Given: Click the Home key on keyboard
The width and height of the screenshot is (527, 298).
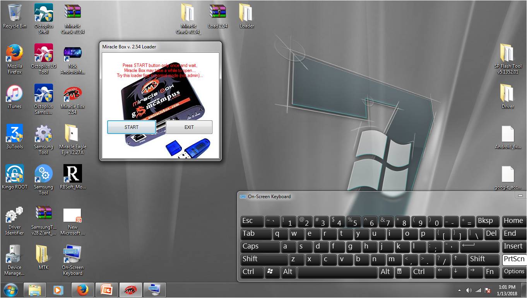Looking at the screenshot, I should point(514,221).
